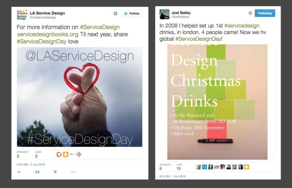292x188 pixels.
Task: Show the 15 likes on Joel's tweet
Action: point(179,167)
